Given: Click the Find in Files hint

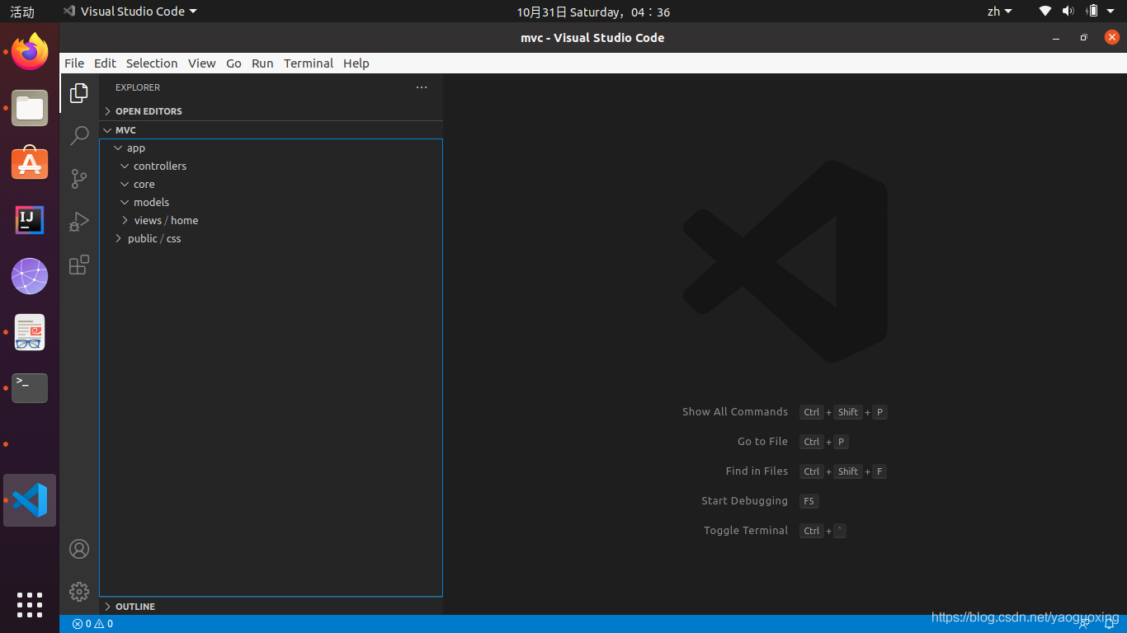Looking at the screenshot, I should pos(757,471).
